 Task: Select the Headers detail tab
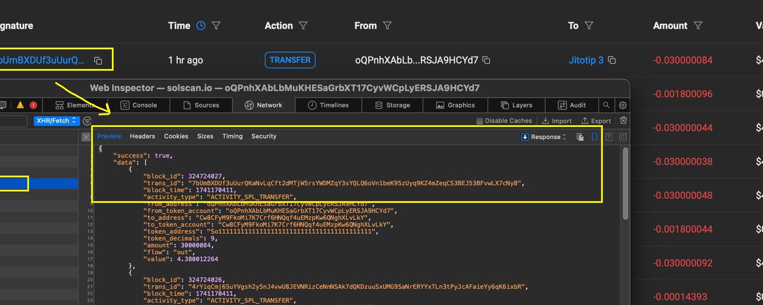pyautogui.click(x=142, y=136)
